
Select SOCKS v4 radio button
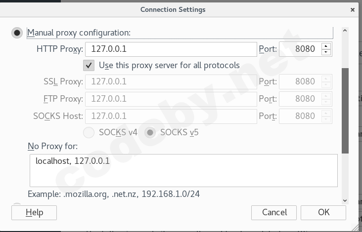(89, 132)
